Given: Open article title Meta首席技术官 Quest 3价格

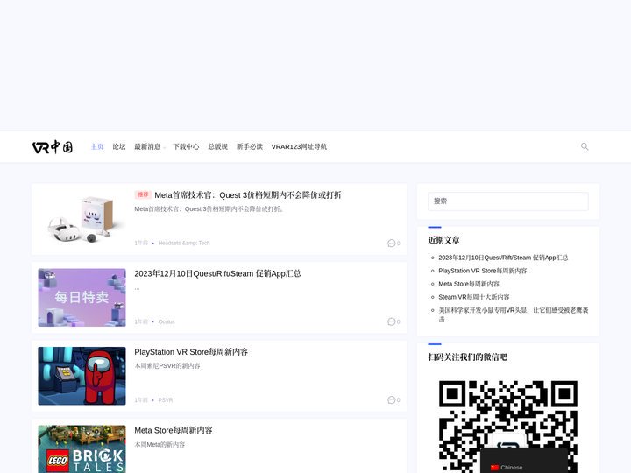Looking at the screenshot, I should tap(248, 195).
